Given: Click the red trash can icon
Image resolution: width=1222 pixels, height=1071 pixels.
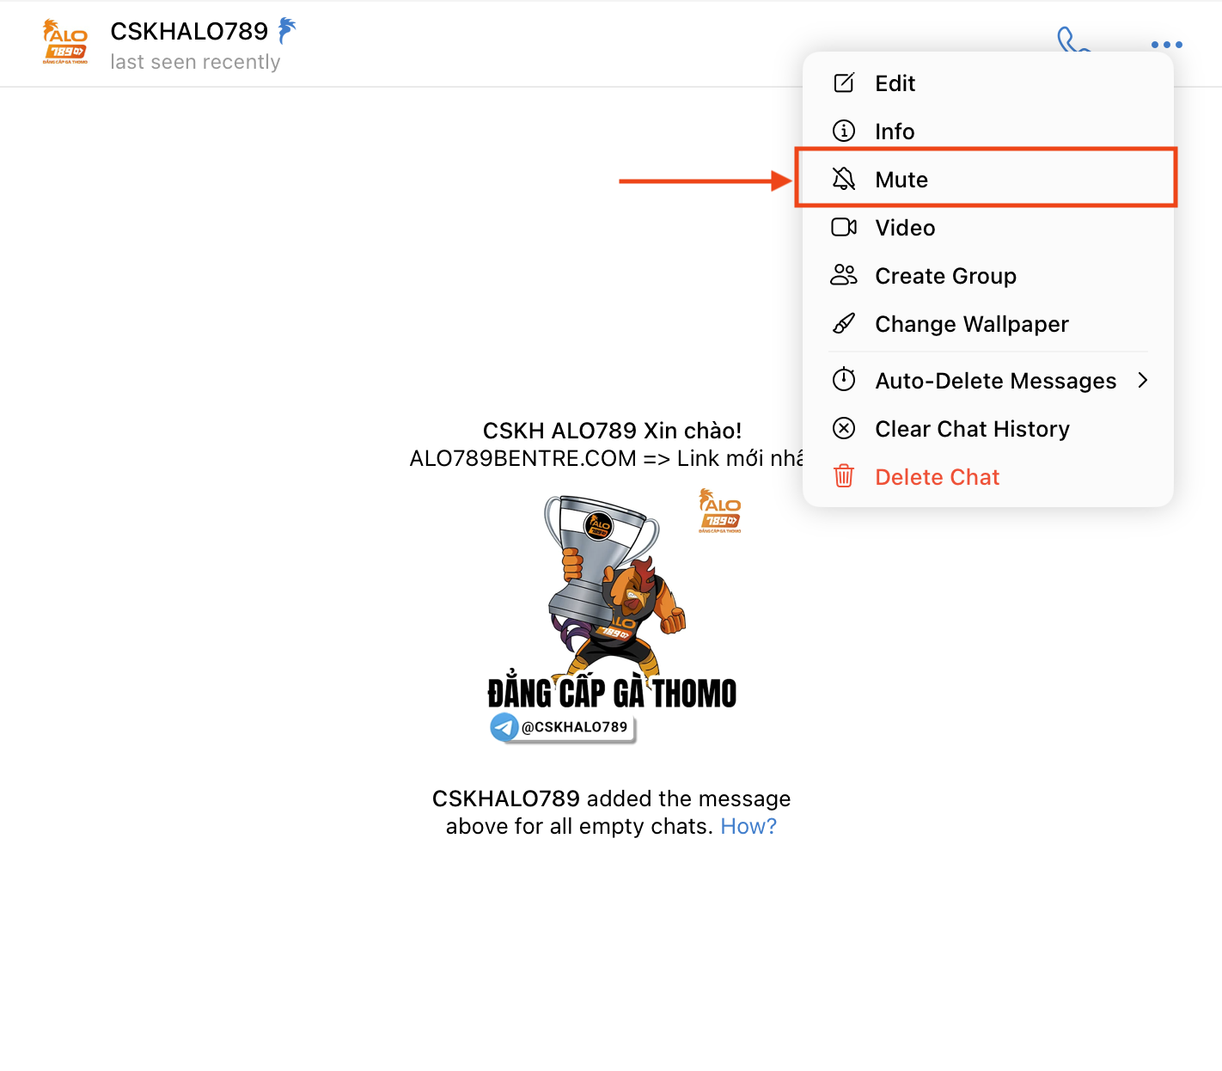Looking at the screenshot, I should tap(844, 476).
